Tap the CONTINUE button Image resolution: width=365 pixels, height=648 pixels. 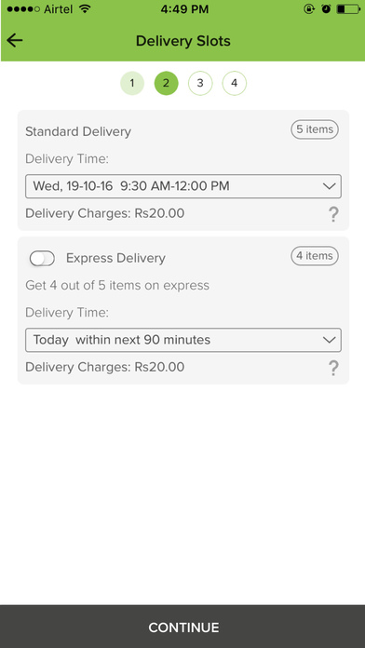point(182,627)
